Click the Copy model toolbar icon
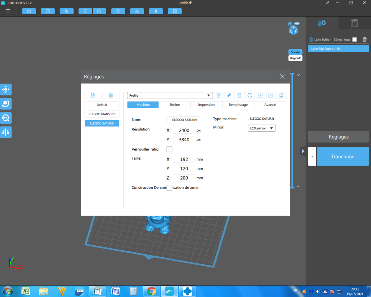371x297 pixels. (x=118, y=11)
